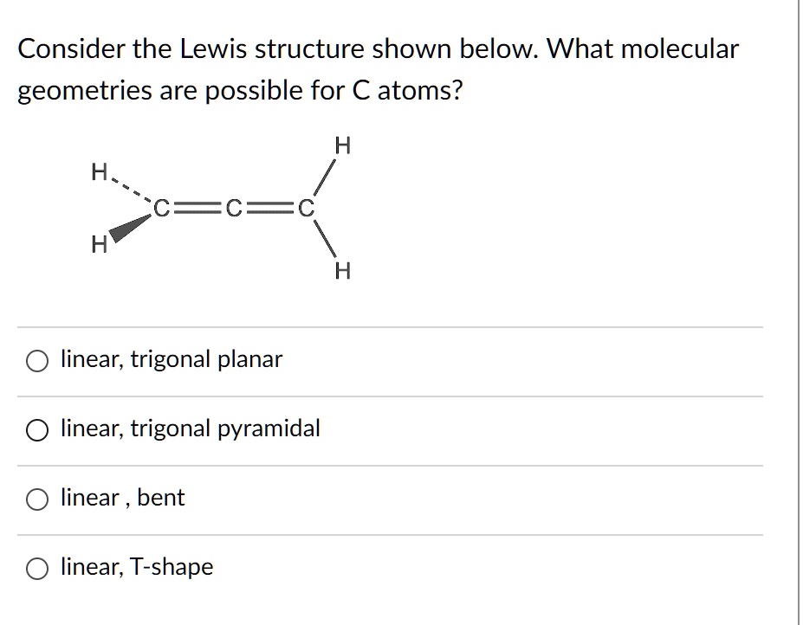
Task: Click the central carbon atom in the structure
Action: (x=232, y=208)
